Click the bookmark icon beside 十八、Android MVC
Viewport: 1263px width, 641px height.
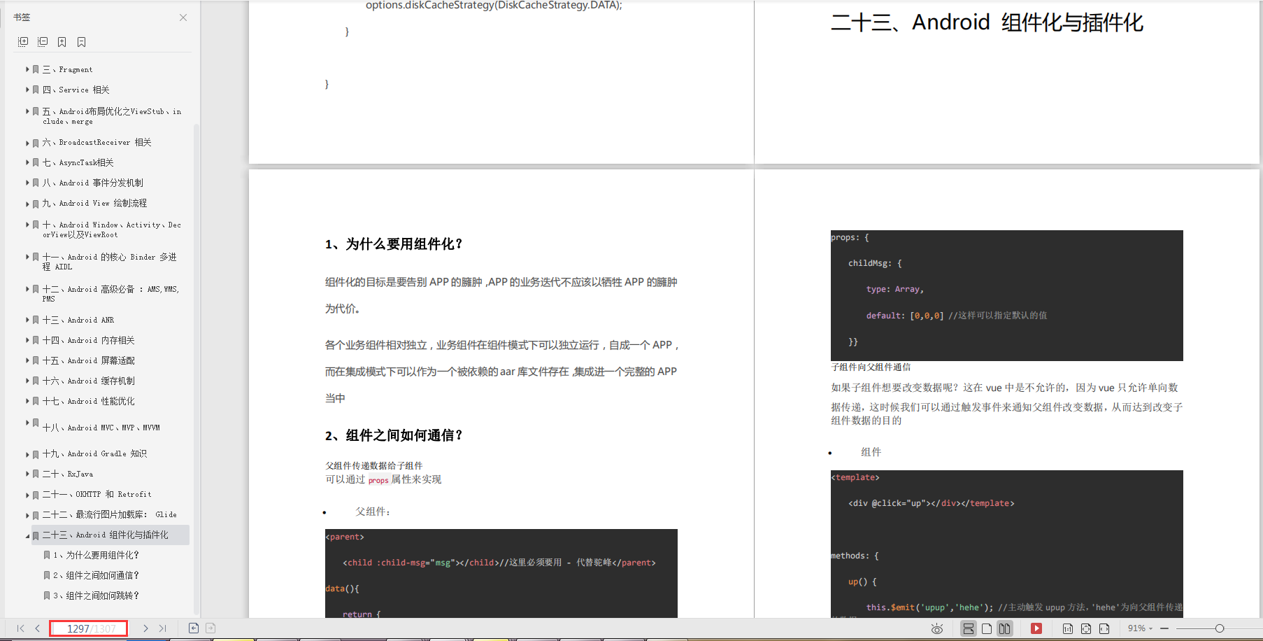(x=36, y=423)
